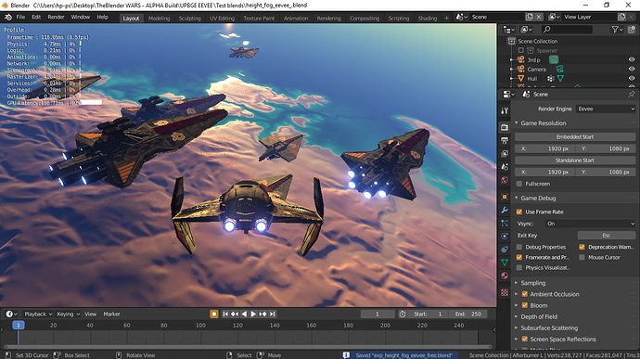Open the Modifiers wrench tab icon
The image size is (640, 359).
click(505, 210)
